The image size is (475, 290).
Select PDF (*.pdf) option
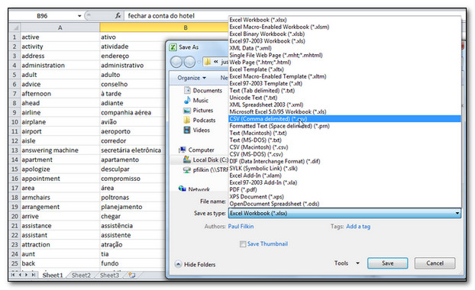coord(344,189)
